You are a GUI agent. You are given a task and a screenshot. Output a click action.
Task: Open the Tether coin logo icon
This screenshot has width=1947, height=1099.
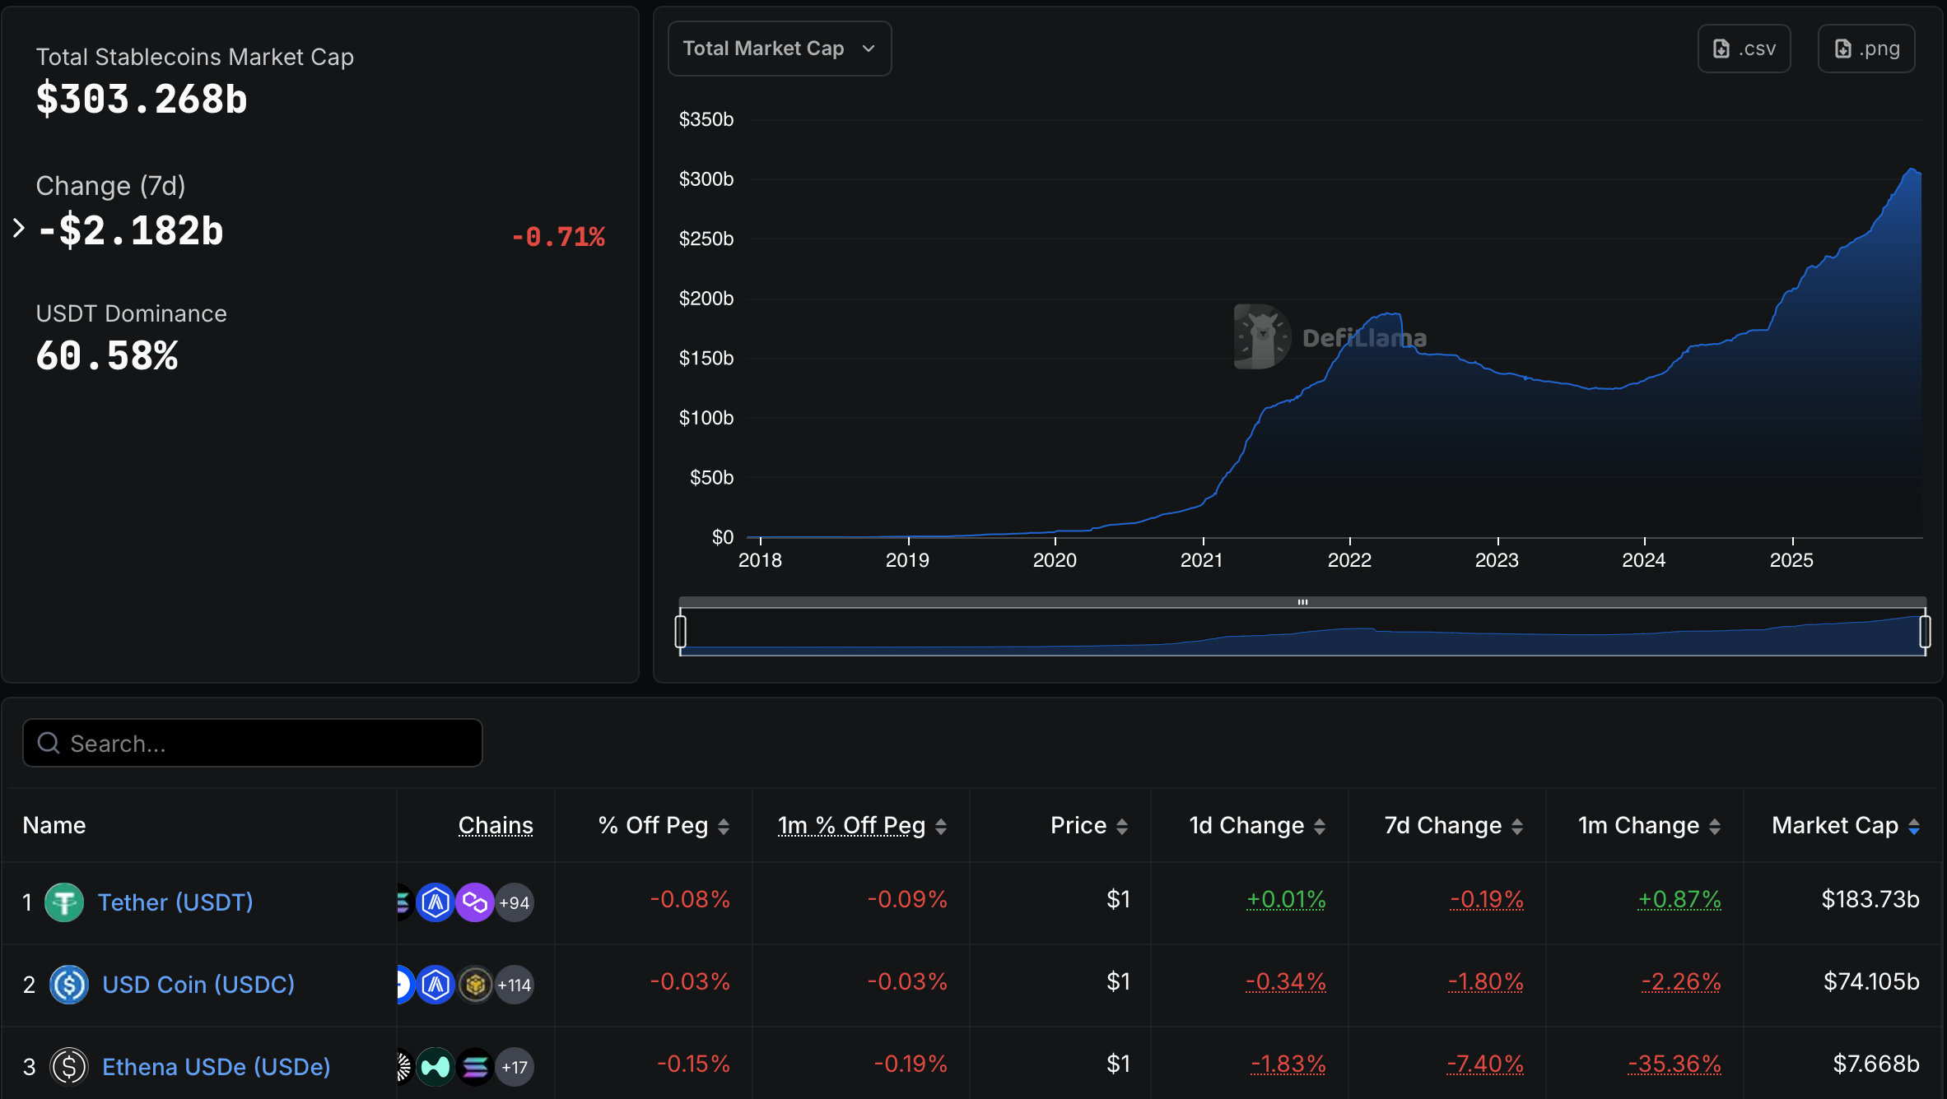pyautogui.click(x=64, y=902)
